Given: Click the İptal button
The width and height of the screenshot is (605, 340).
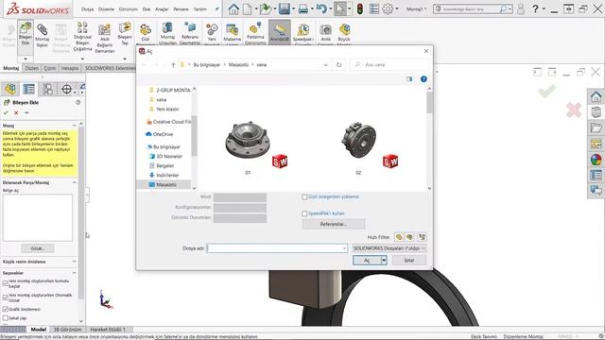Looking at the screenshot, I should coord(409,261).
